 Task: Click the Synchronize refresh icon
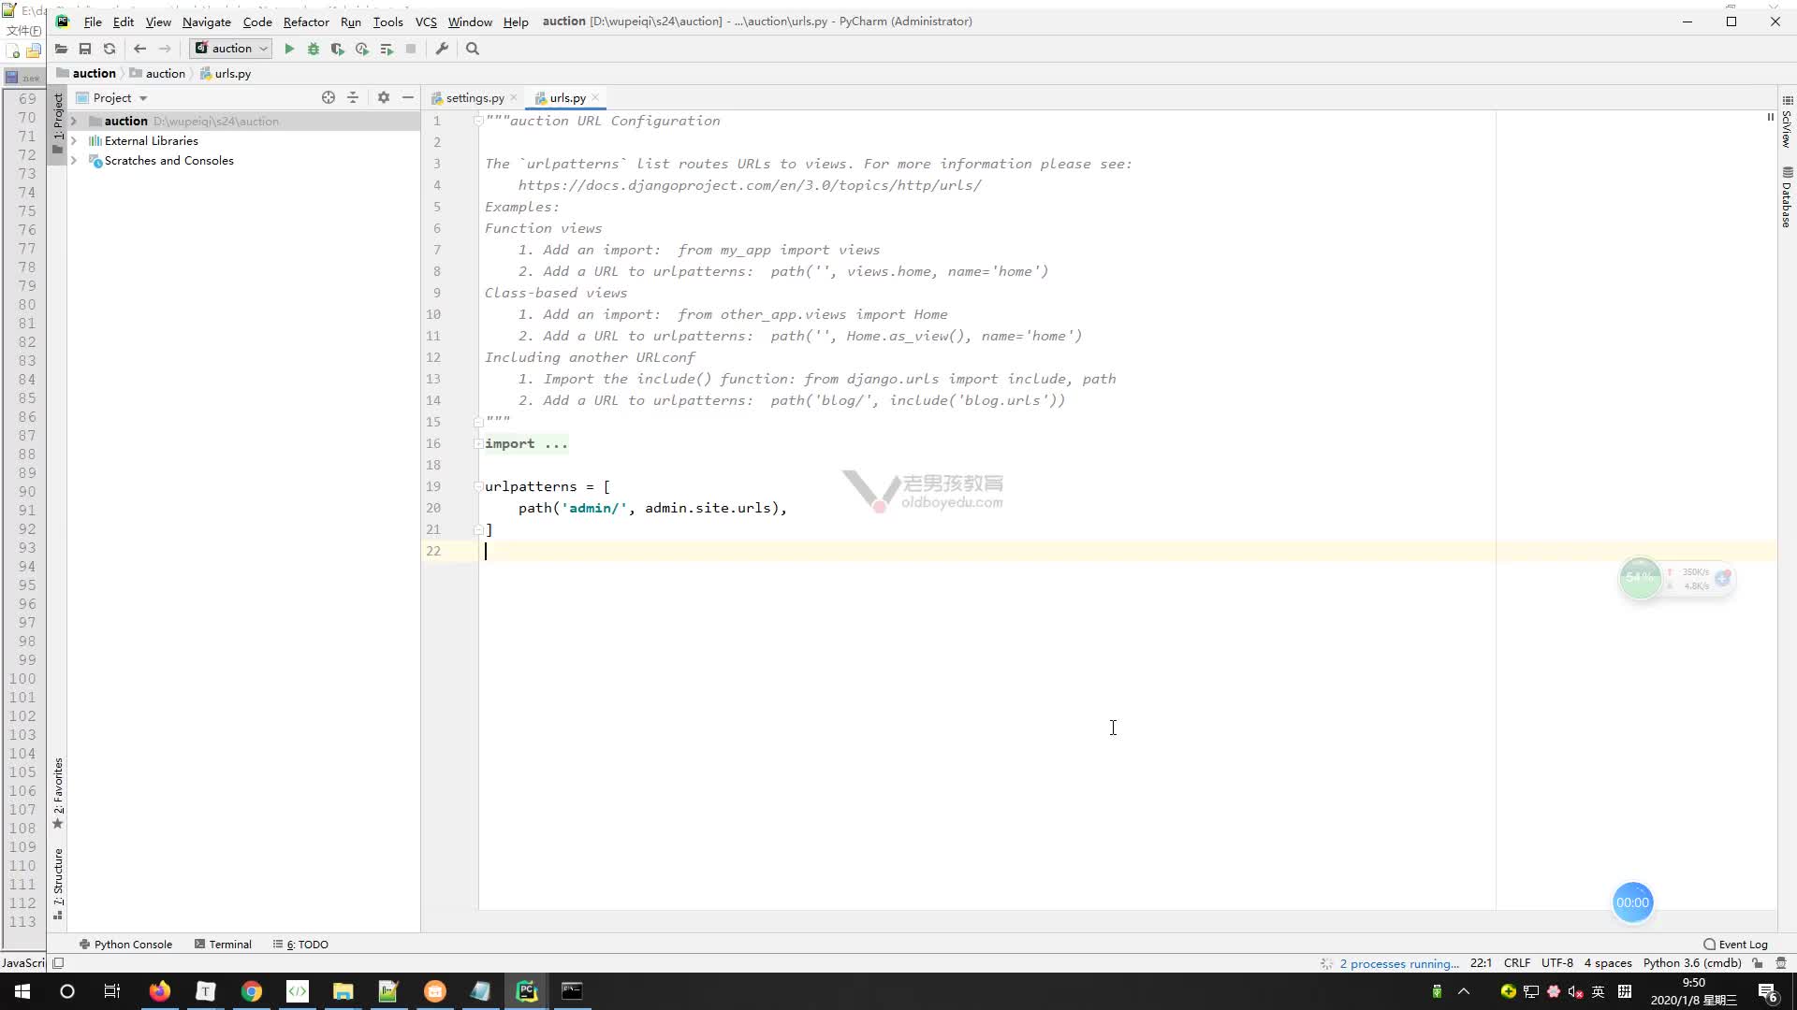point(110,49)
